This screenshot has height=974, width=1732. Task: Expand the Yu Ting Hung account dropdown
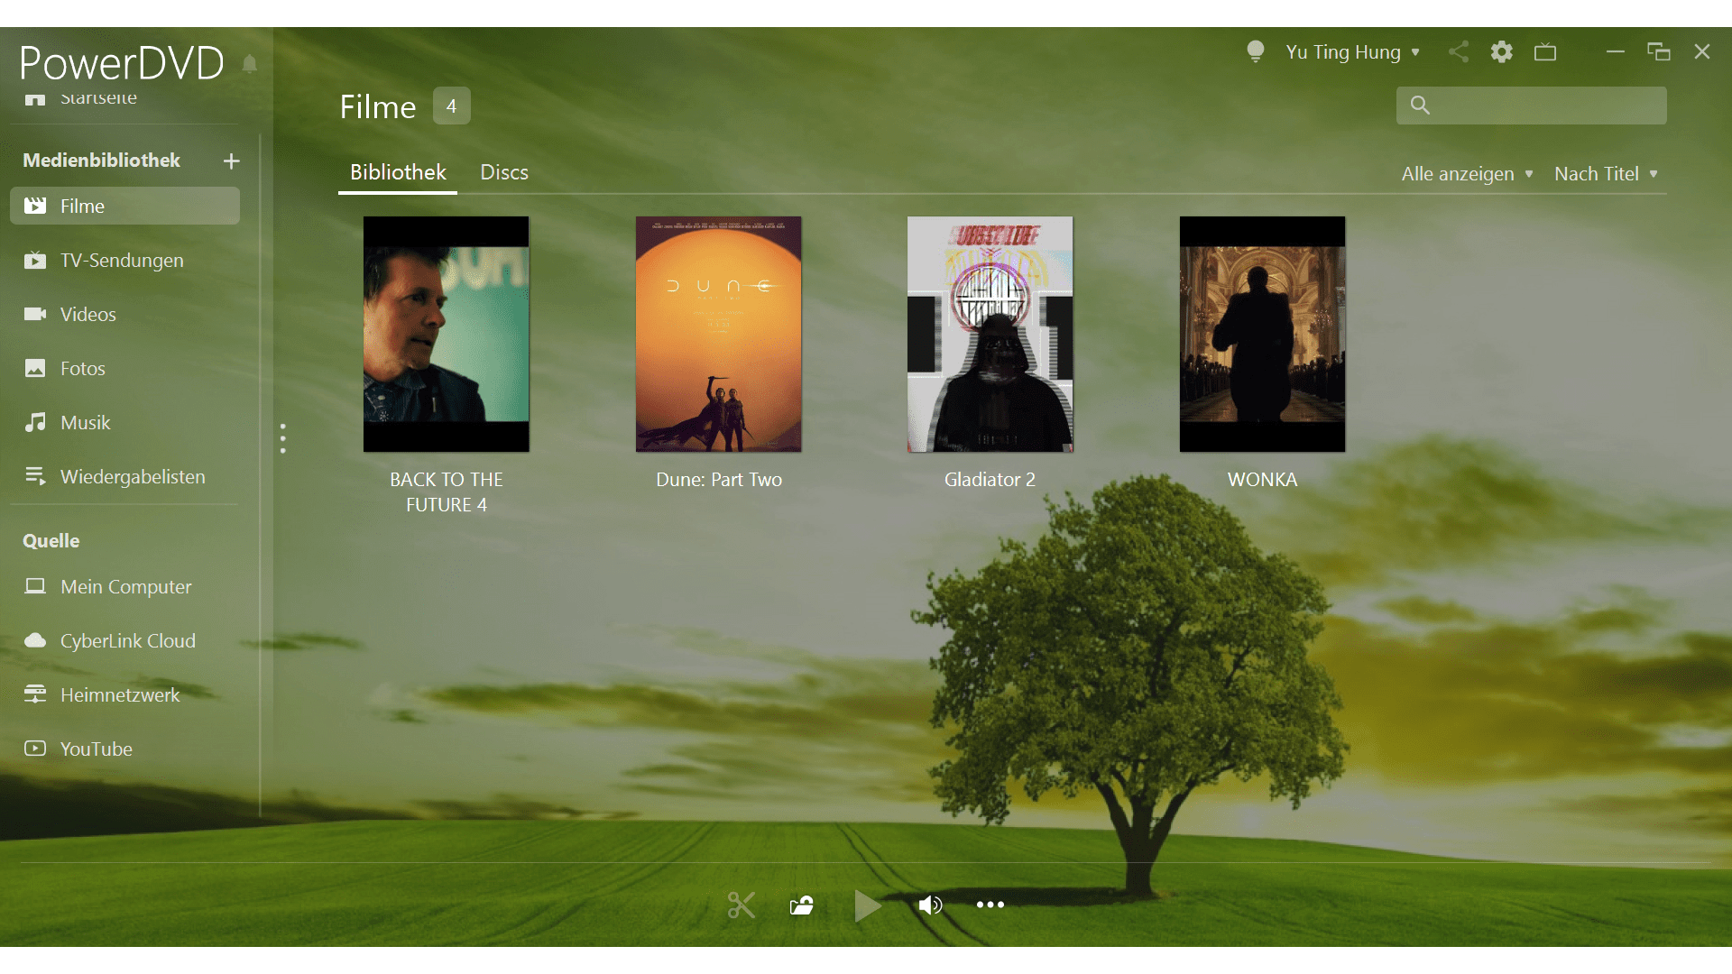(1352, 52)
